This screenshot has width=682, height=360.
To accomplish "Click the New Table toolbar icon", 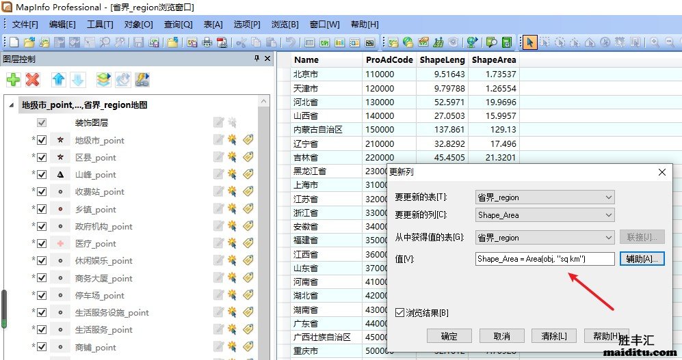I will 14,42.
